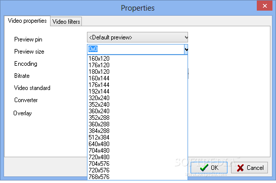
Task: Select the 704x576 preview size
Action: 137,164
